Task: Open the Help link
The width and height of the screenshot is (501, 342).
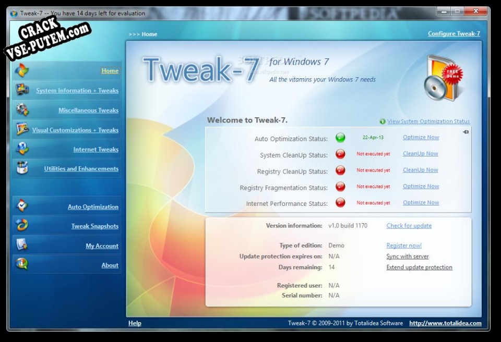Action: tap(135, 323)
